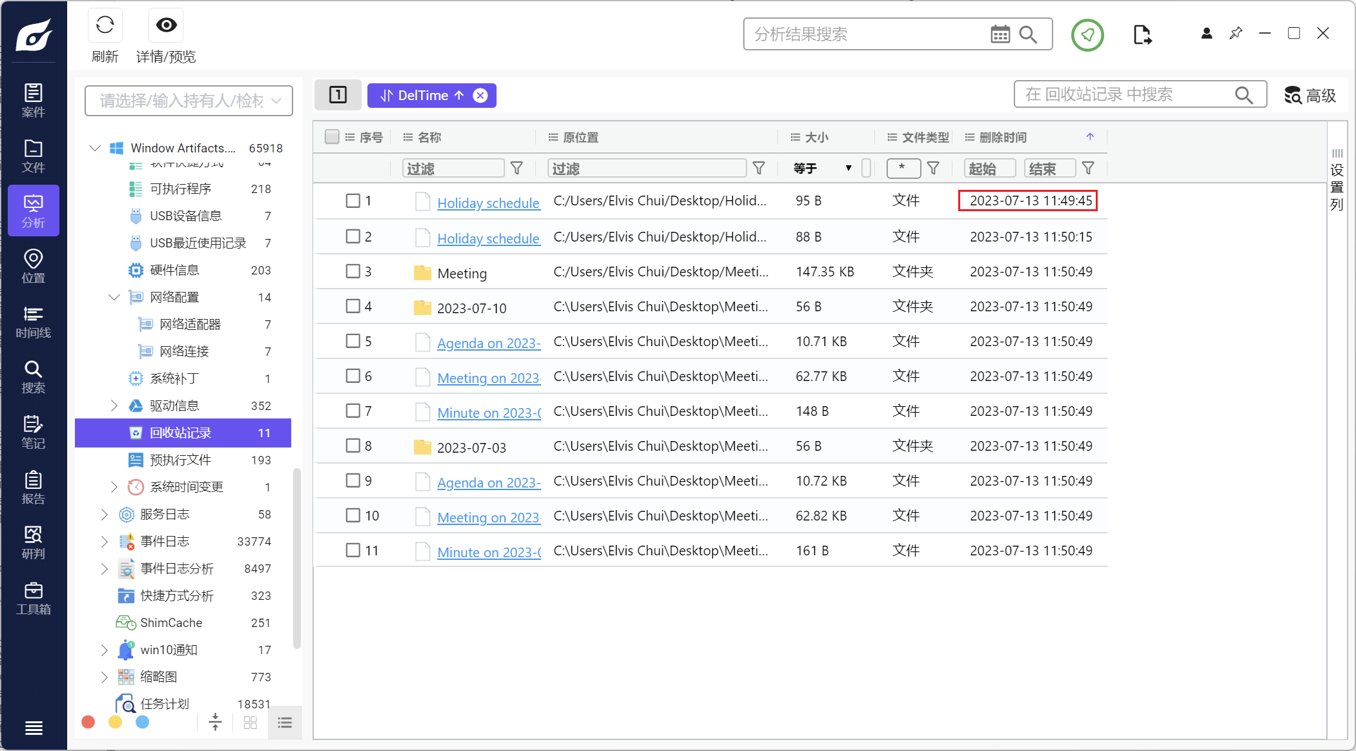Expand the Event Log (事件日志) node
The height and width of the screenshot is (751, 1356).
[x=105, y=541]
